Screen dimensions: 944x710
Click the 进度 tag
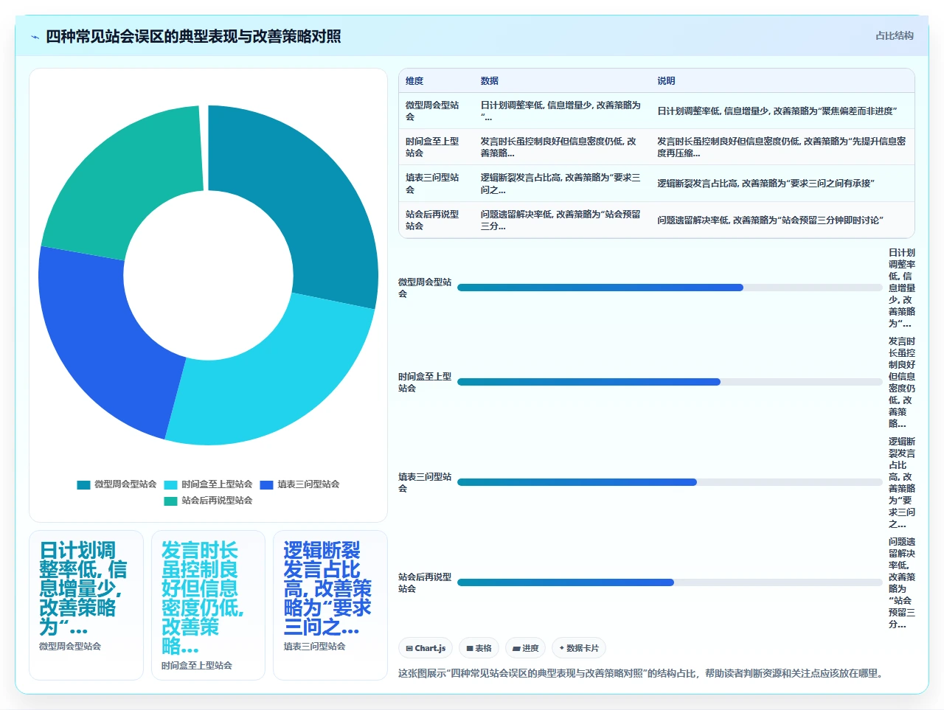526,648
